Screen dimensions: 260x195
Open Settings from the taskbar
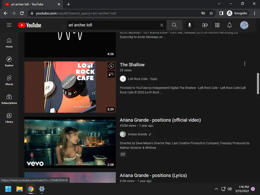click(x=42, y=189)
